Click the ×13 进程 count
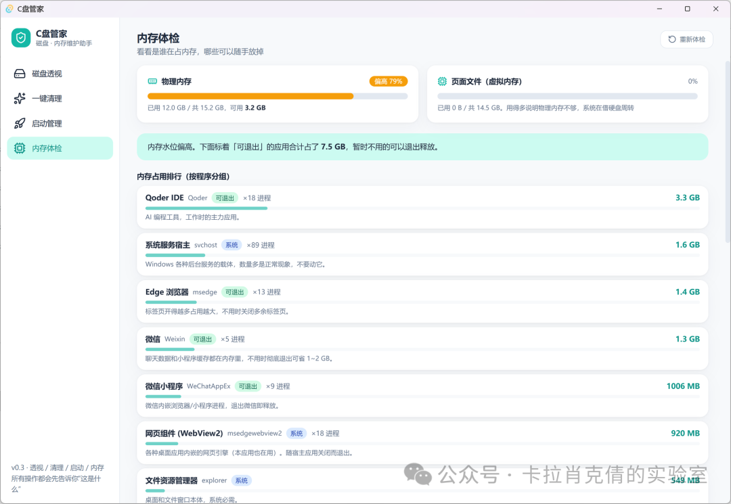This screenshot has width=731, height=504. click(267, 292)
